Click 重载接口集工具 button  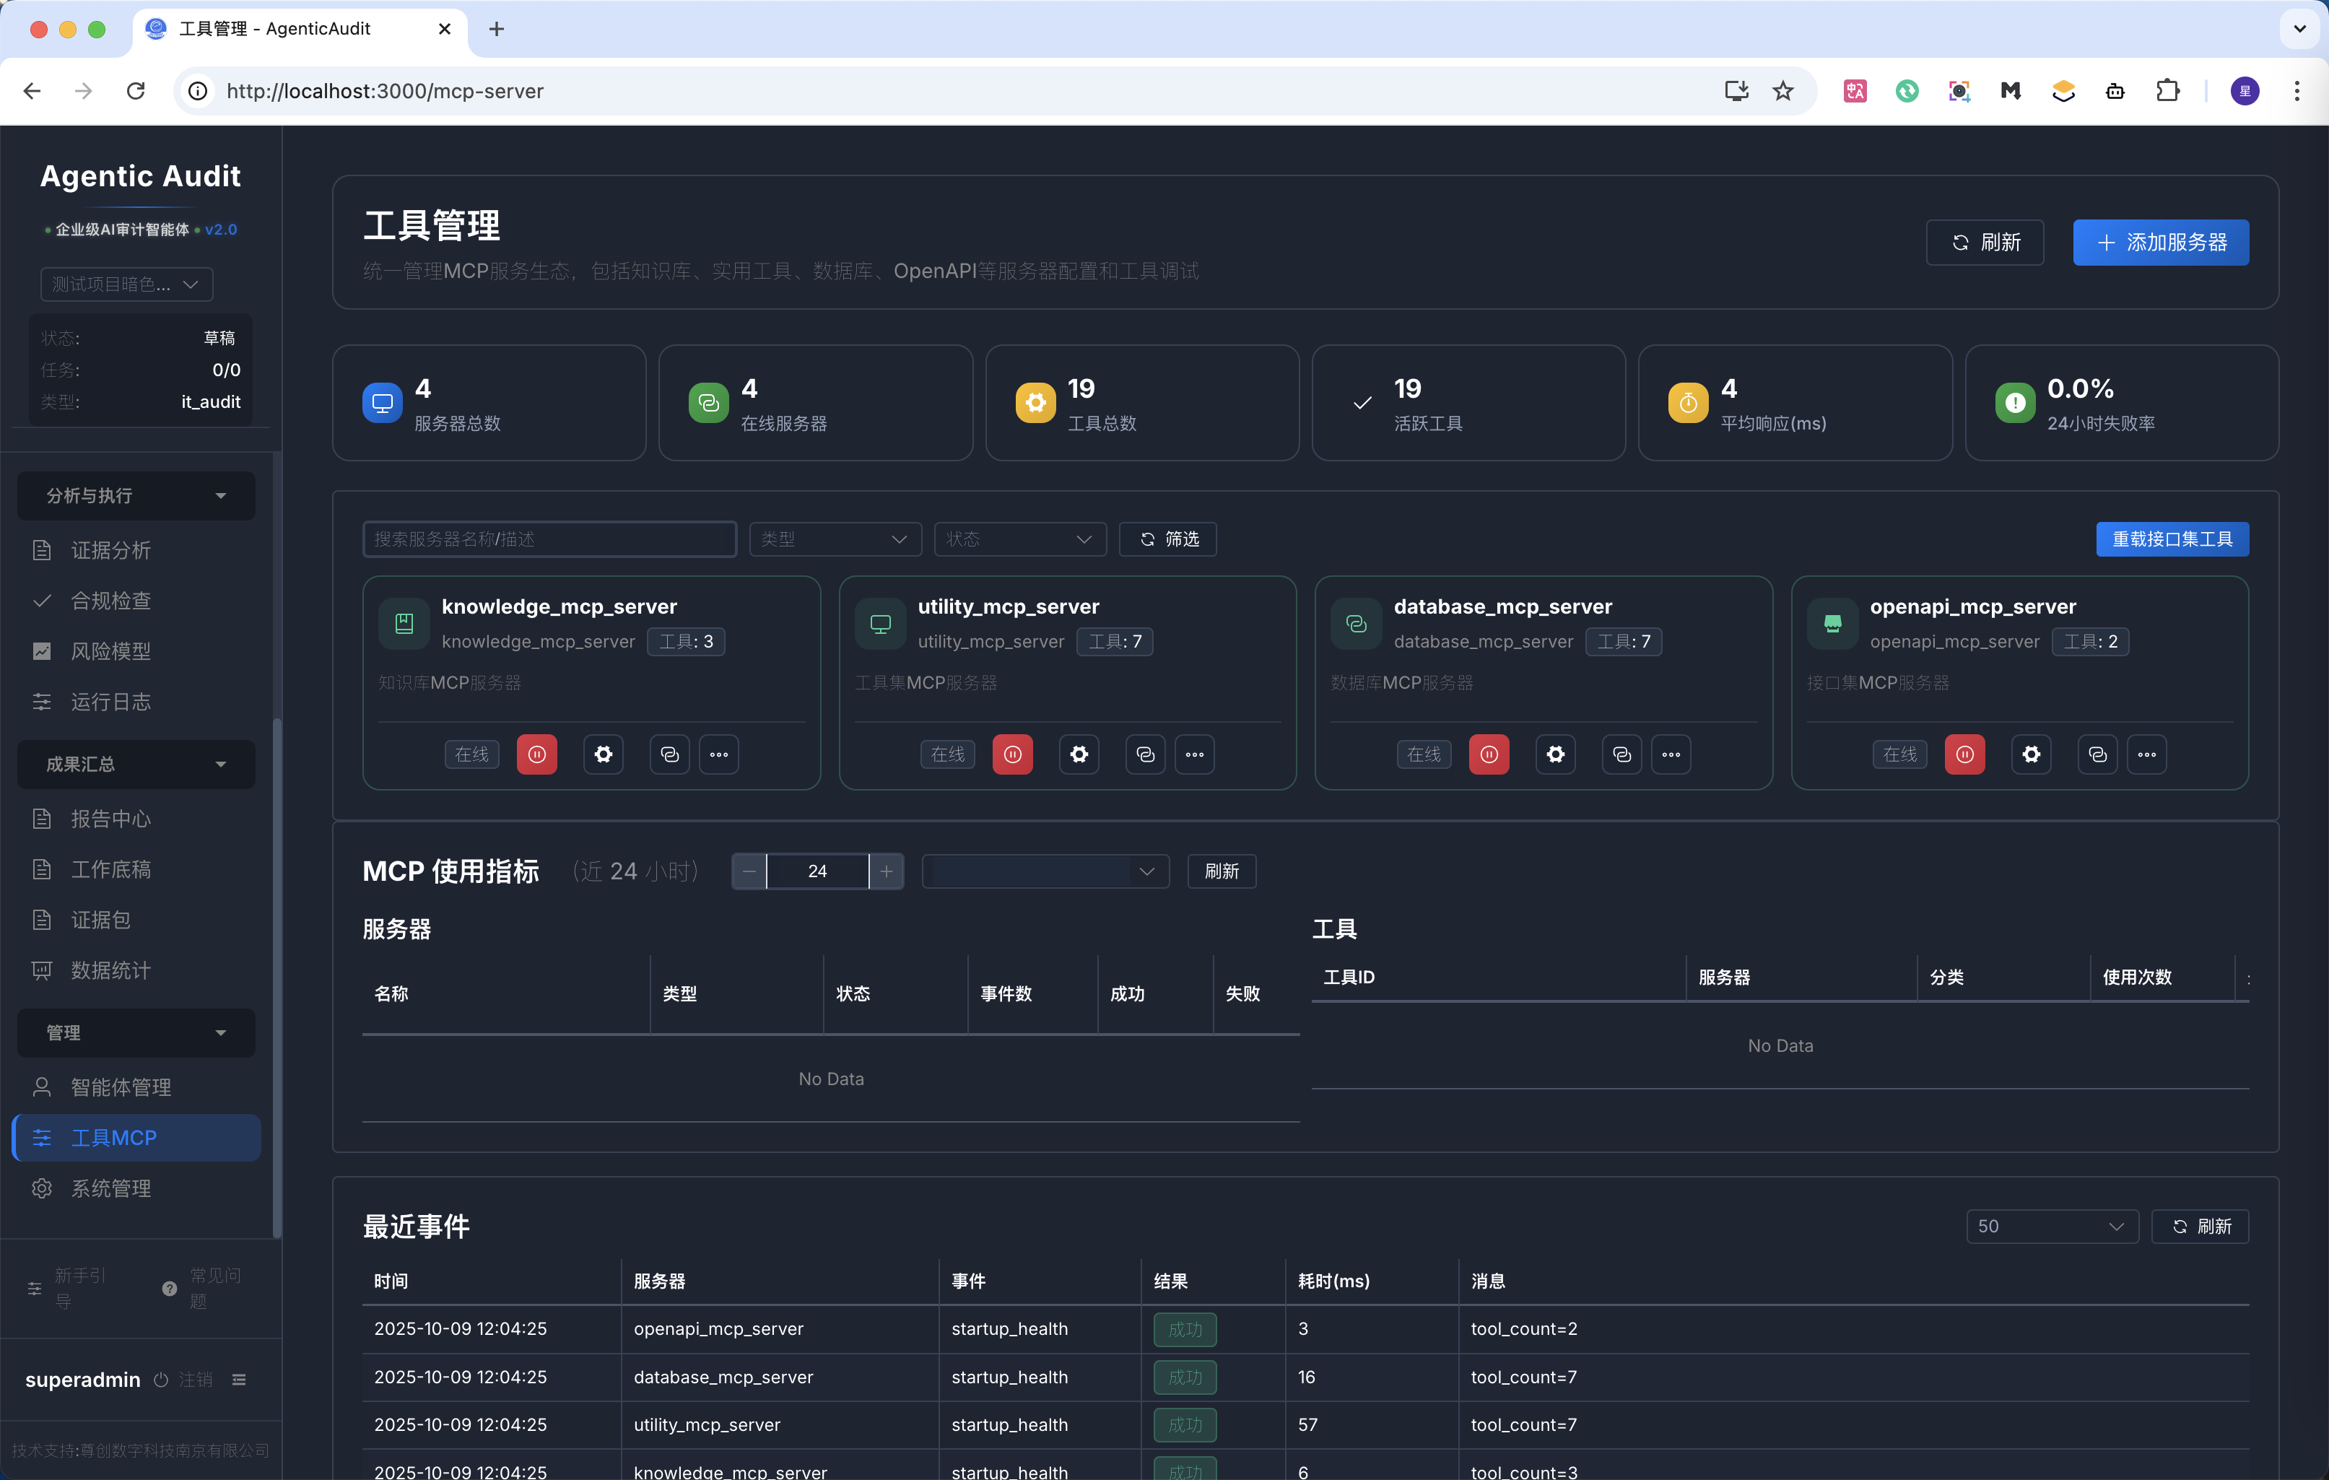[x=2172, y=539]
